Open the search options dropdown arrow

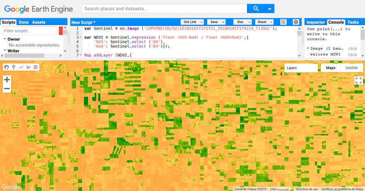pyautogui.click(x=270, y=8)
